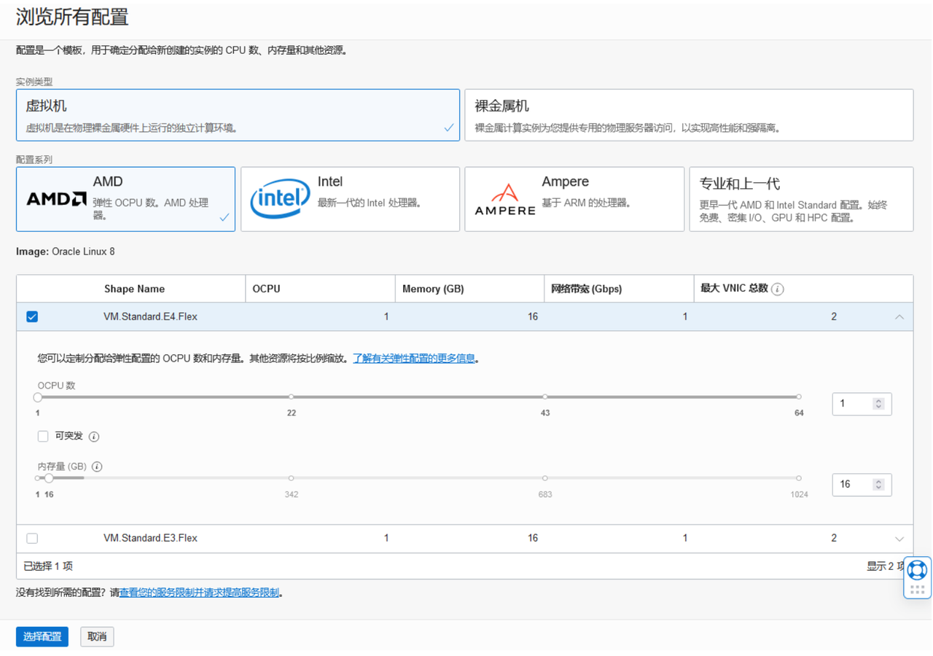Viewport: 933px width, 656px height.
Task: Click the Shape Name column header
Action: click(x=134, y=289)
